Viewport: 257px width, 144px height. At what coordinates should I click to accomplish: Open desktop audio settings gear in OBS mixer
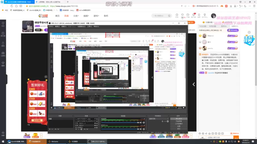[x=144, y=123]
